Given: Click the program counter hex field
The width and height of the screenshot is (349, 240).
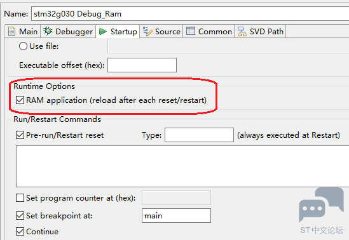Looking at the screenshot, I should point(176,198).
